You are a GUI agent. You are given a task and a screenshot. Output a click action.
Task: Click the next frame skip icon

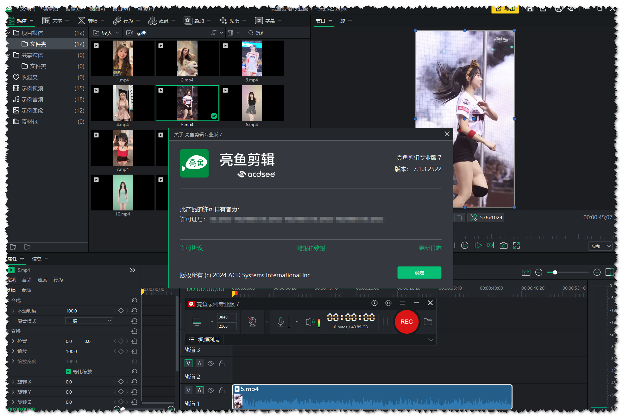(x=490, y=246)
